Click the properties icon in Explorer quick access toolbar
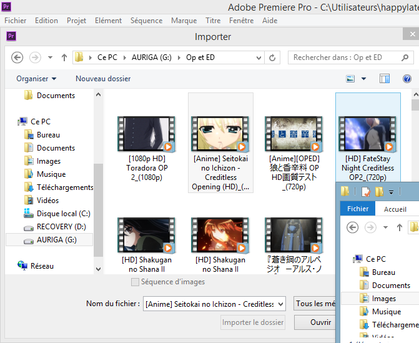The height and width of the screenshot is (343, 419). coord(366,192)
